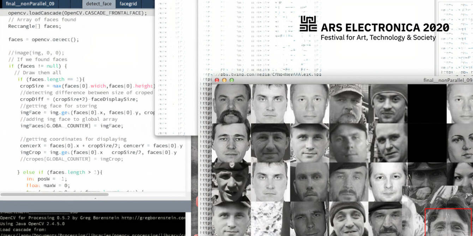Click the 'Rectangle[] faces;' declaration line
This screenshot has height=236, width=473.
(x=35, y=26)
